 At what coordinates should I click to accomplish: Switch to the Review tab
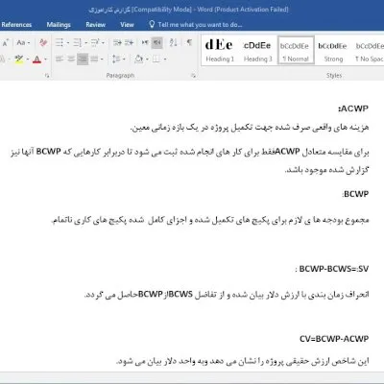point(96,25)
